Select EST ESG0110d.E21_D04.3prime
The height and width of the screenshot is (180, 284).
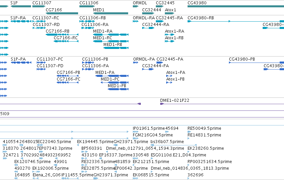[x=179, y=155]
